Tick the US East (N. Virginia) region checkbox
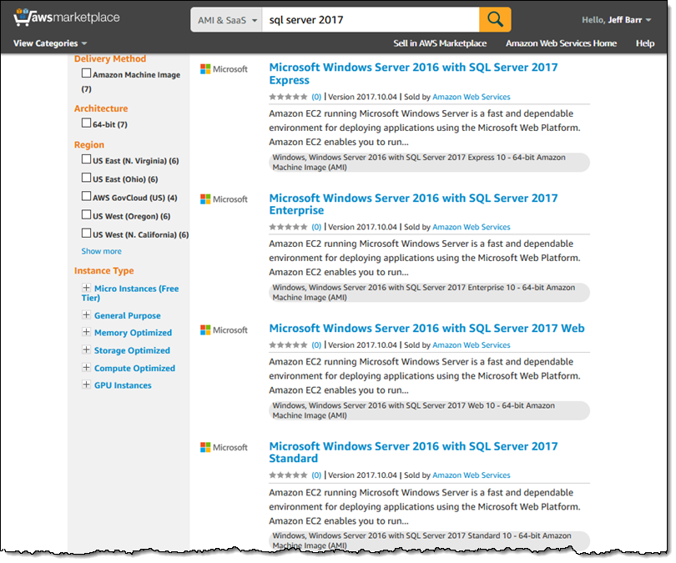This screenshot has height=563, width=676. pos(86,159)
